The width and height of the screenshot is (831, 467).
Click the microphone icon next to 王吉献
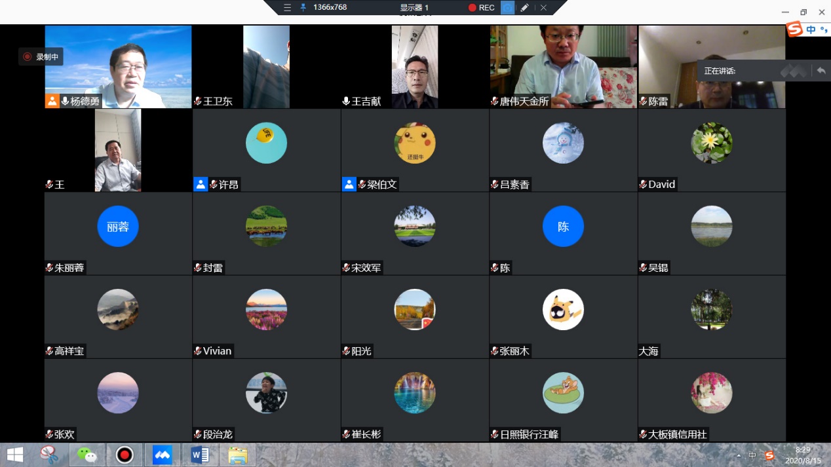click(x=346, y=102)
